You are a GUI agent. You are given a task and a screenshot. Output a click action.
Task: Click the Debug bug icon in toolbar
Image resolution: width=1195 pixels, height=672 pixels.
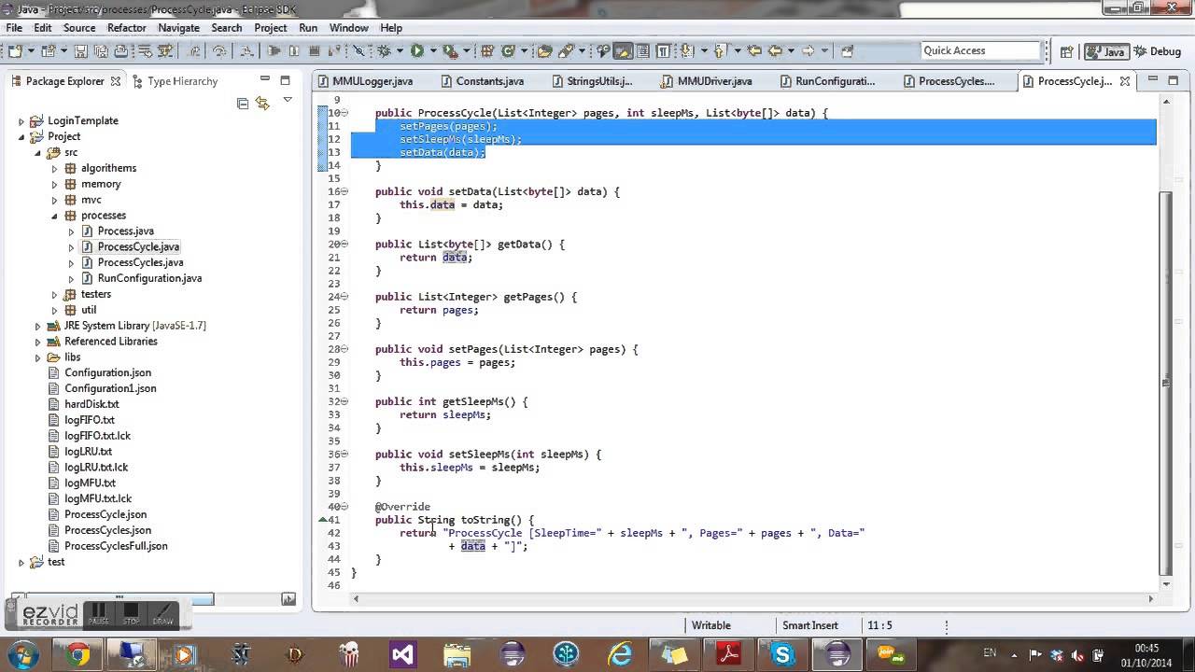coord(384,51)
